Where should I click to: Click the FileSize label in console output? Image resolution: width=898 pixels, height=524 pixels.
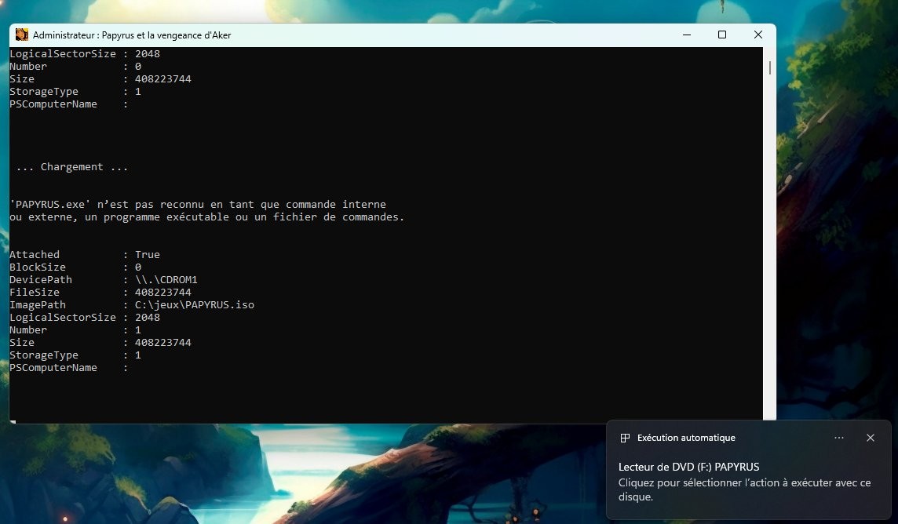coord(35,293)
